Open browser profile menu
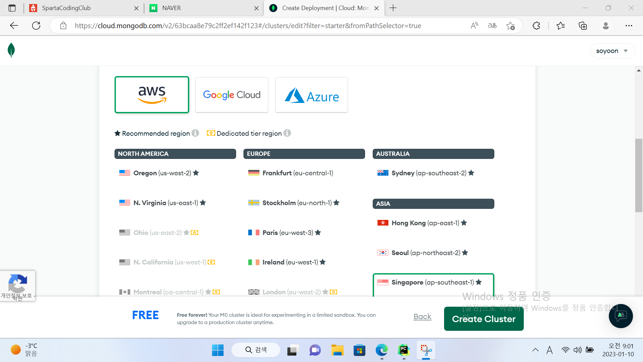643x362 pixels. click(x=605, y=26)
